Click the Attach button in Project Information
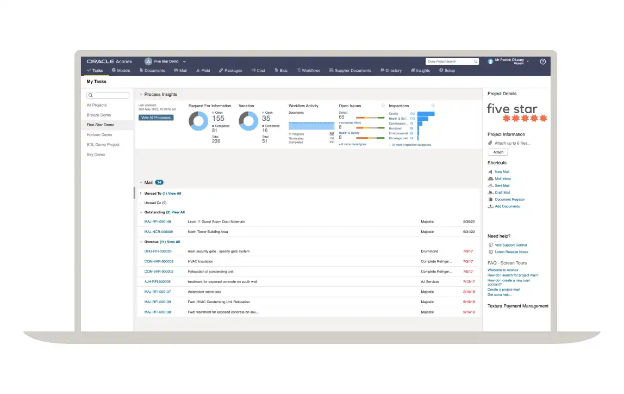Image resolution: width=624 pixels, height=394 pixels. pyautogui.click(x=498, y=152)
